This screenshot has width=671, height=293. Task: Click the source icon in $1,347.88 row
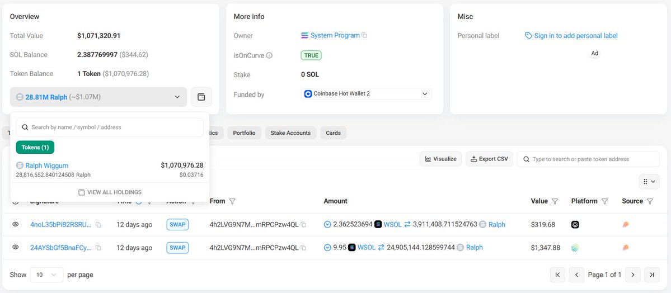626,248
